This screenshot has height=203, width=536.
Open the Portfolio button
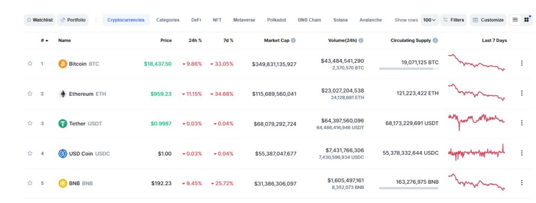click(73, 20)
